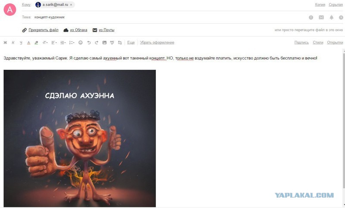Open Стили styles option

pyautogui.click(x=318, y=43)
